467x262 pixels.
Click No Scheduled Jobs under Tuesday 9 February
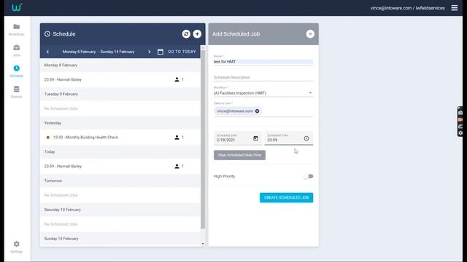click(x=61, y=108)
